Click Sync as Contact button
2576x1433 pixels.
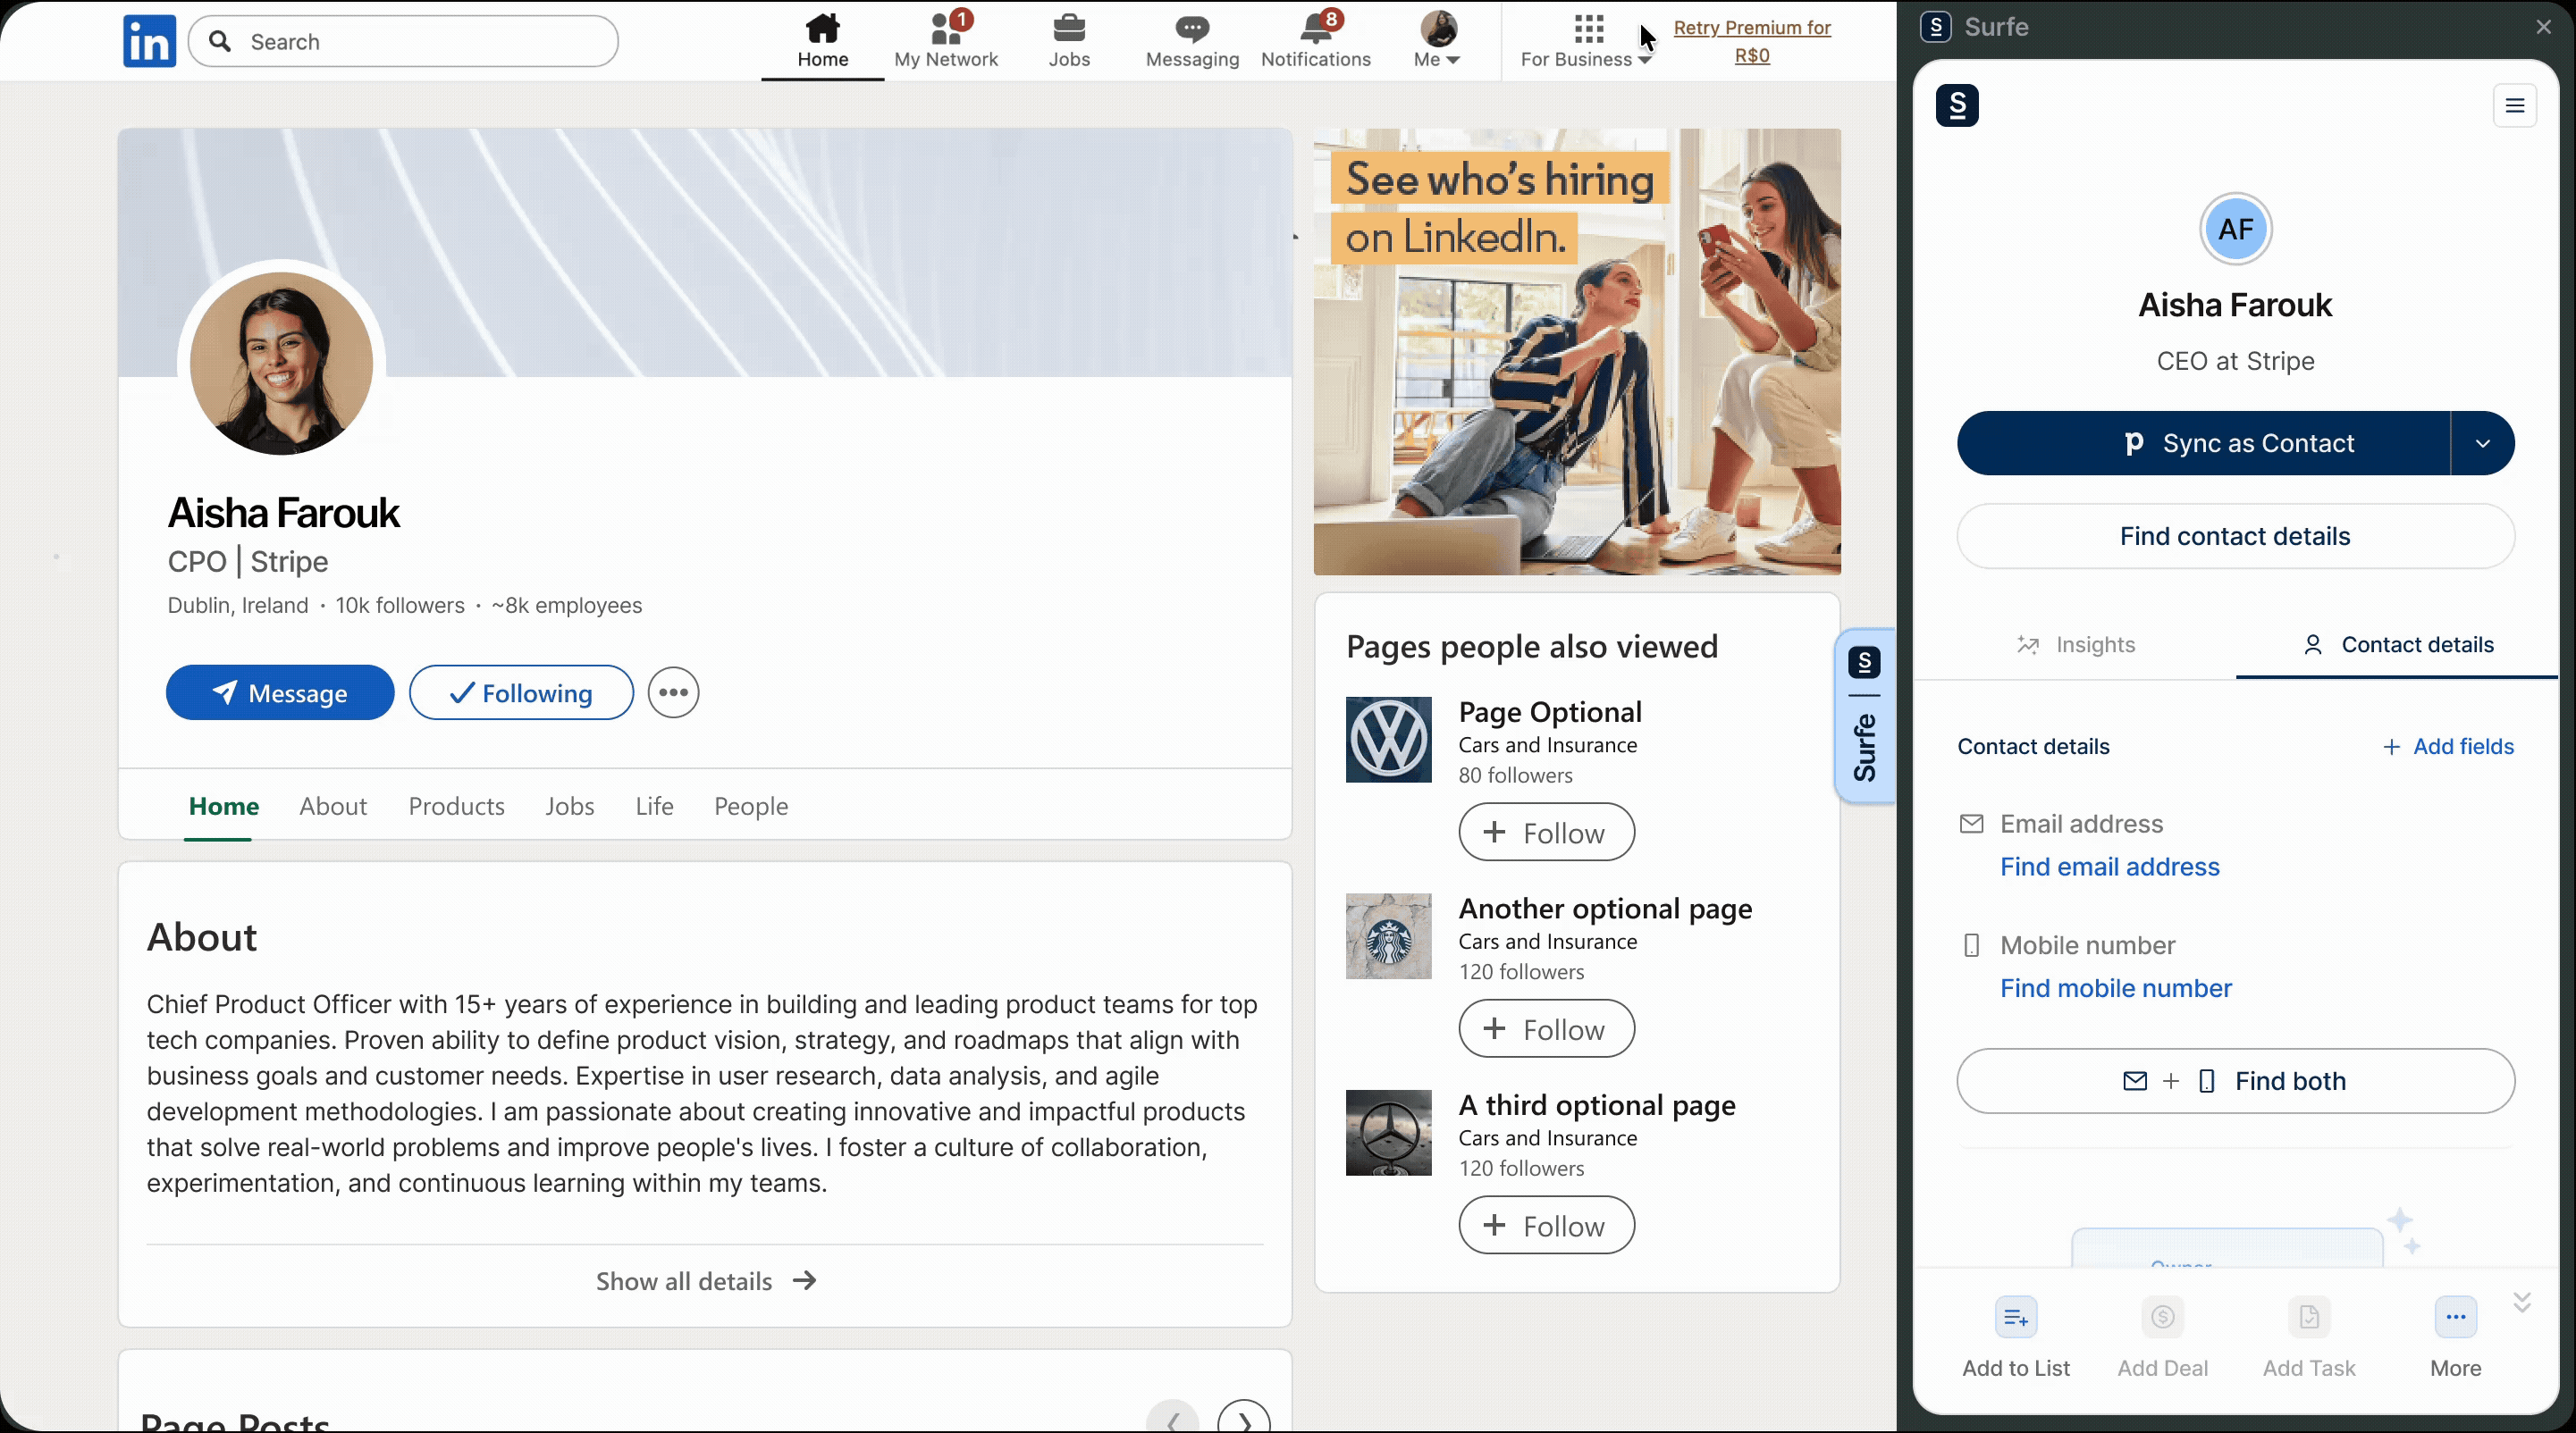coord(2203,443)
